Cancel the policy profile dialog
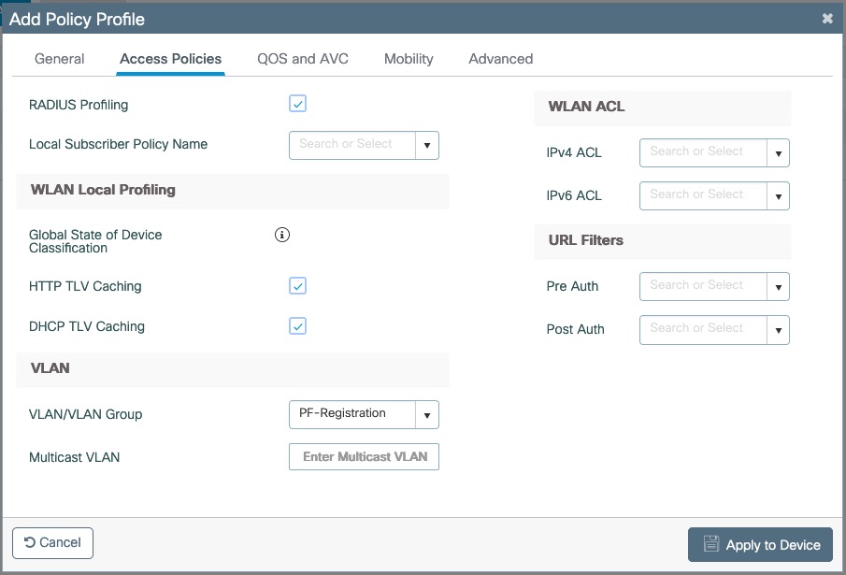 52,542
